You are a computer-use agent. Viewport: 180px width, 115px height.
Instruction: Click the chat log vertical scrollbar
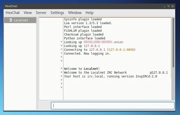[x=173, y=42]
